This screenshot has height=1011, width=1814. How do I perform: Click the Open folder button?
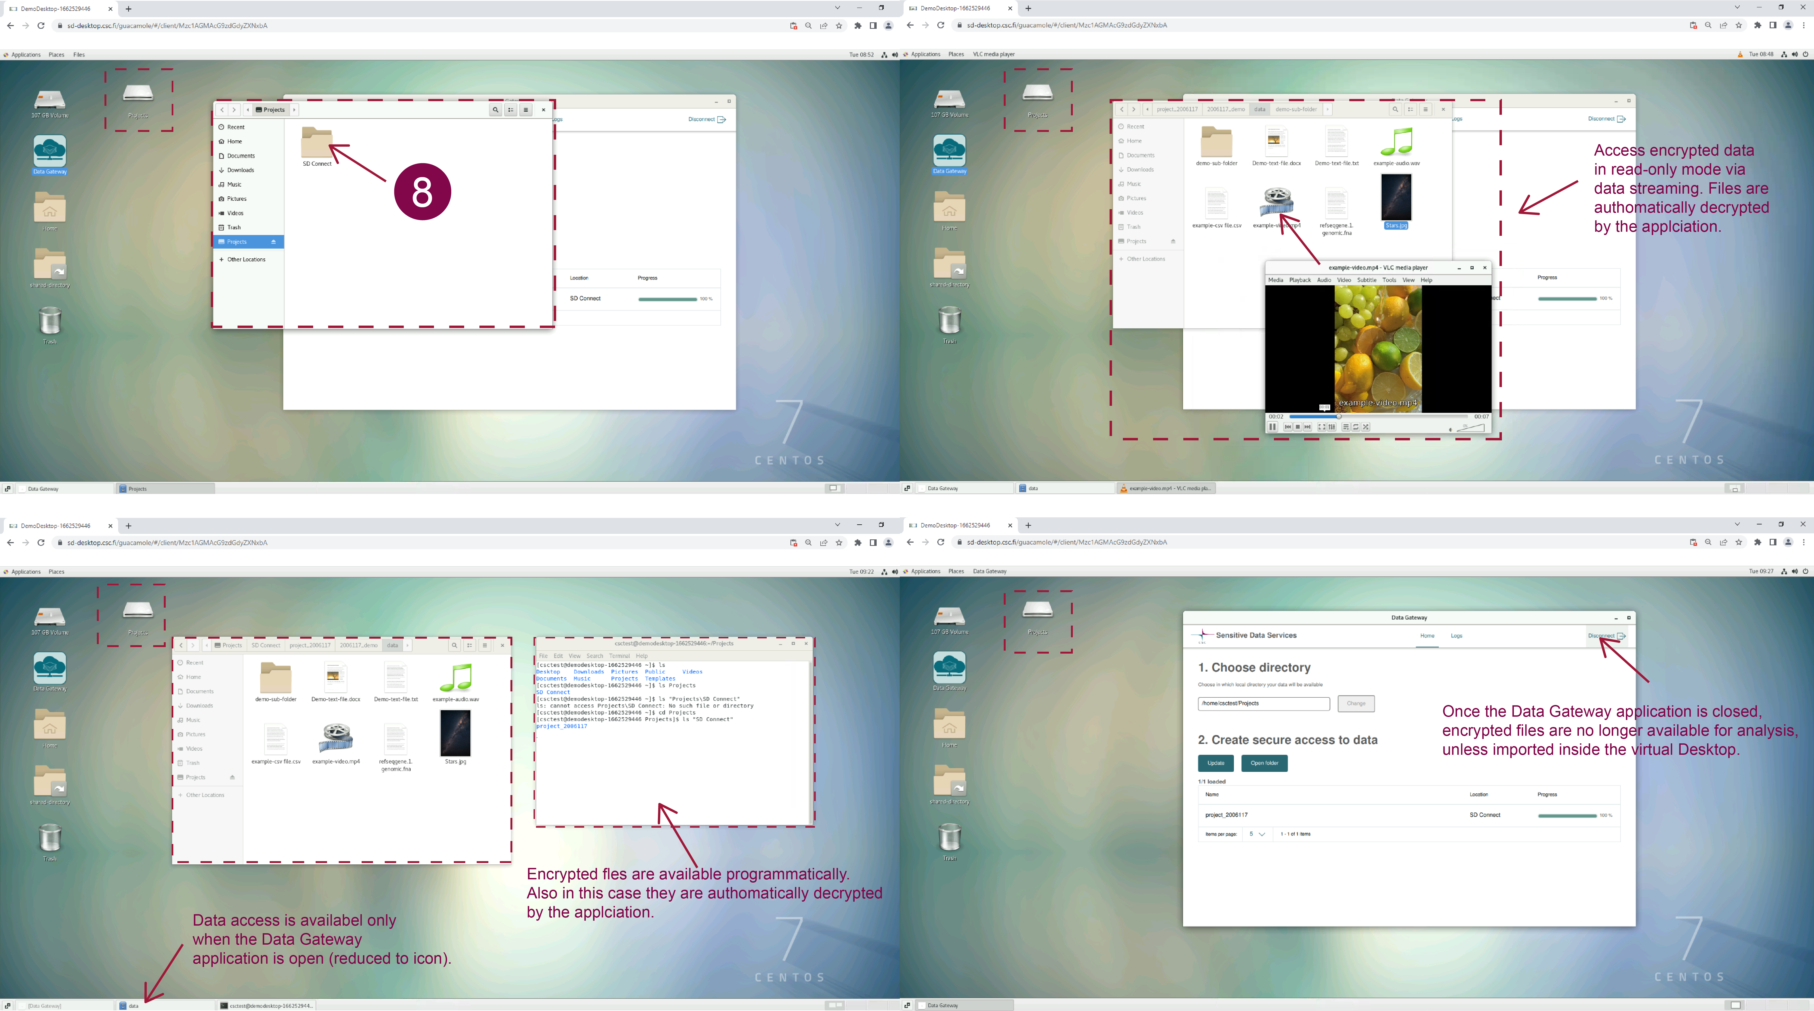coord(1264,763)
